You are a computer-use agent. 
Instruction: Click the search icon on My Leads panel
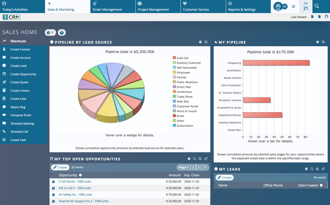tap(311, 169)
